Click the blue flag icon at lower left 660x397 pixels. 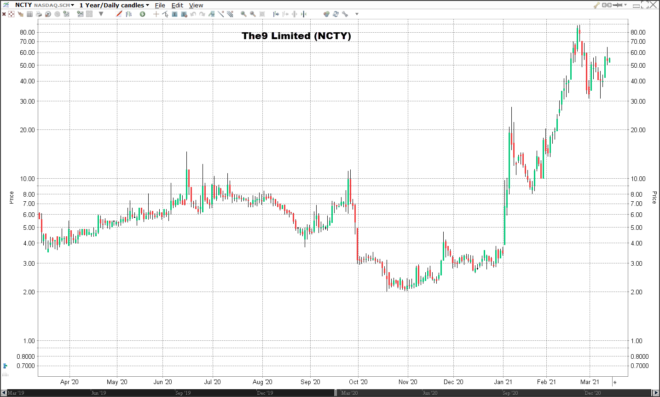(5, 366)
